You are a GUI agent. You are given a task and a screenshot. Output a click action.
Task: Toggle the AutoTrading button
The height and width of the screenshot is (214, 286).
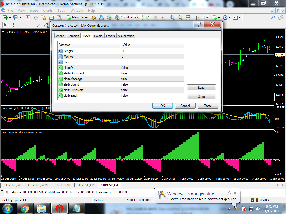click(x=127, y=17)
